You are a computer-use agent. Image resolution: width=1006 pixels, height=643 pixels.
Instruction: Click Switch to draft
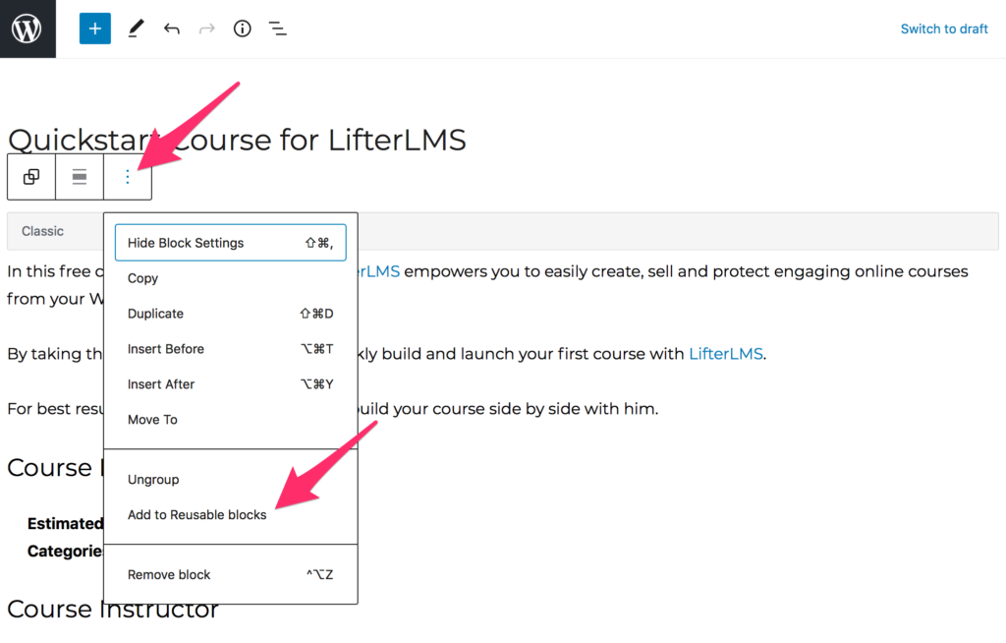[x=944, y=29]
